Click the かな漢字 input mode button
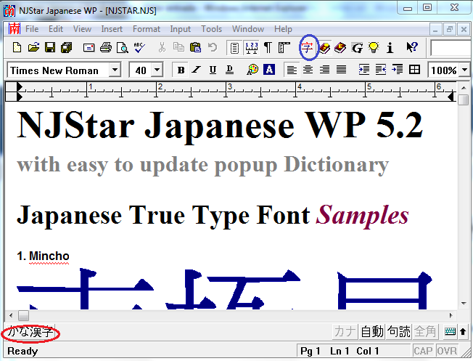473x361 pixels. coord(30,332)
